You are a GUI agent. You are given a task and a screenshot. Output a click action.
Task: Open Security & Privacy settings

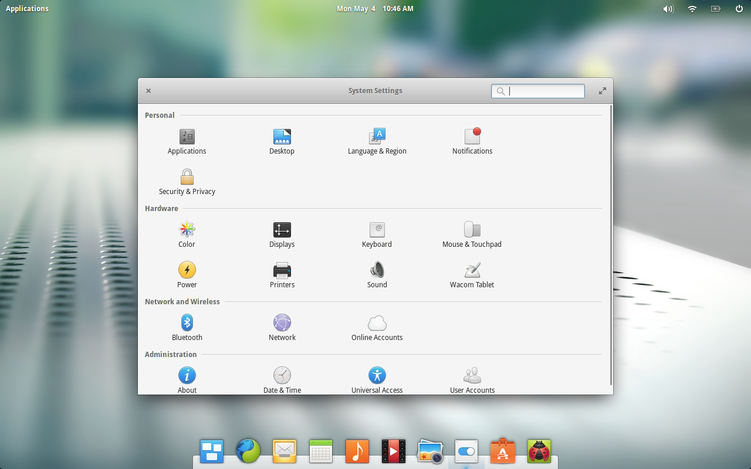tap(187, 182)
